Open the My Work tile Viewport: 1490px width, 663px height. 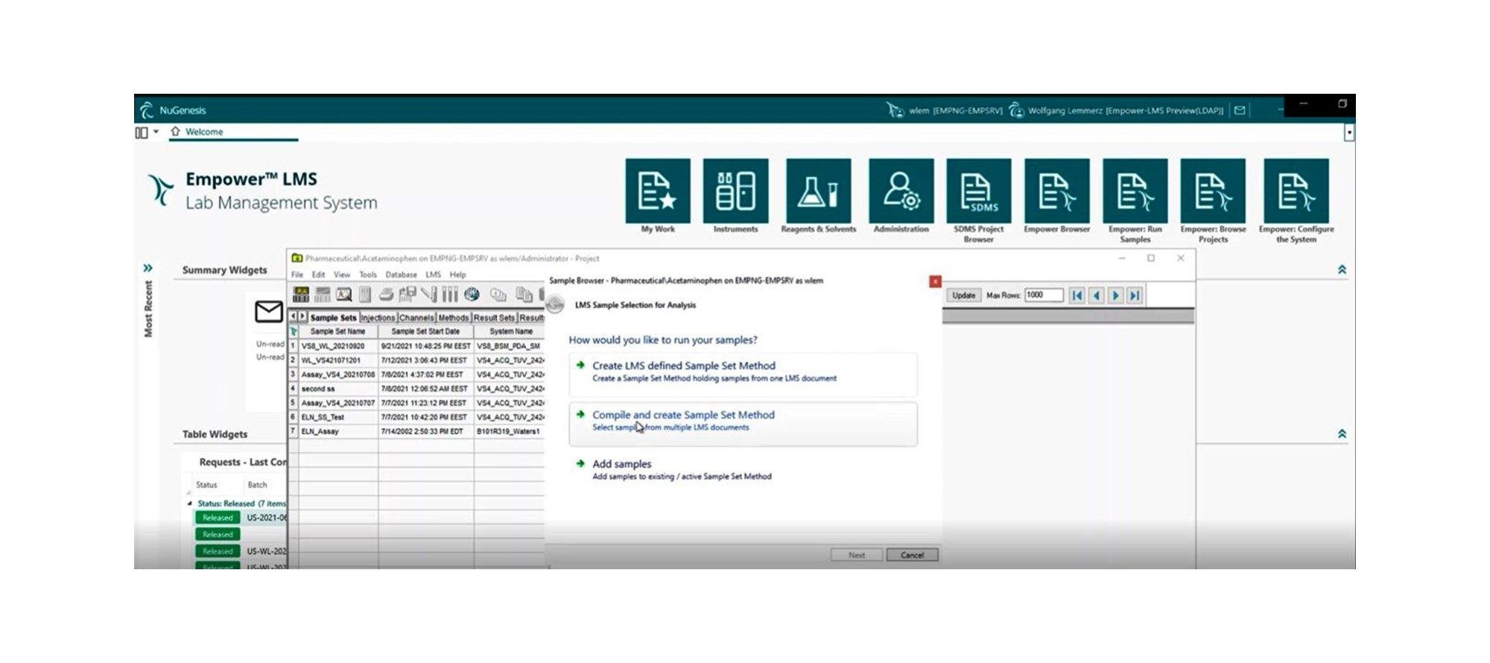coord(658,190)
